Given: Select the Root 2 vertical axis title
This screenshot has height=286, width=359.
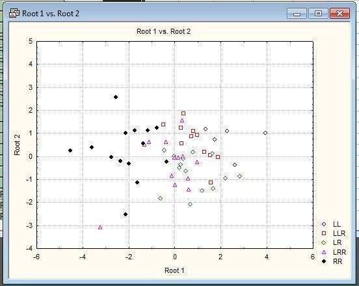Looking at the screenshot, I should point(17,145).
